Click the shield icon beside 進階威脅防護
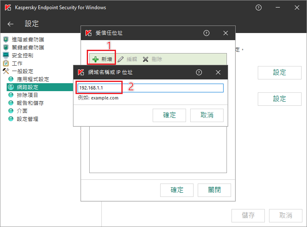307x227 pixels. click(6, 39)
